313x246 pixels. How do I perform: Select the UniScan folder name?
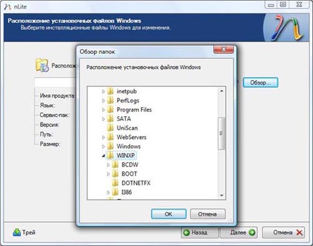[x=127, y=128]
